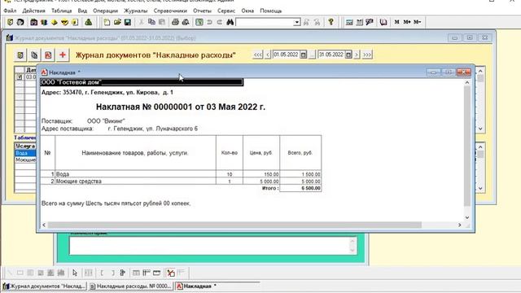
Task: Click the ООО "Гостевой дом" selected cell
Action: [142, 82]
